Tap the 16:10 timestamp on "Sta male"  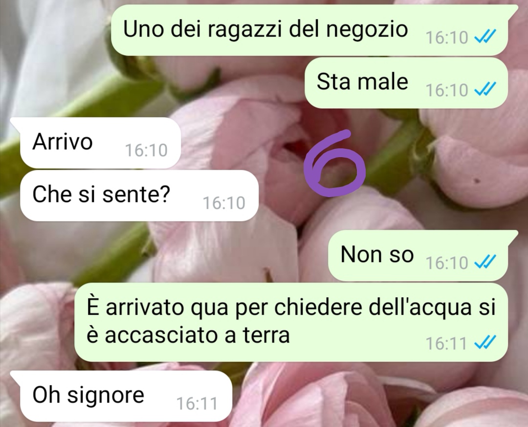point(447,90)
